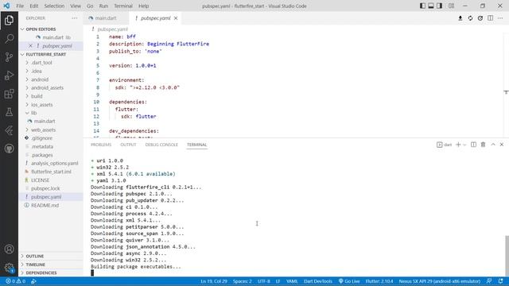Customize layout icon in title bar
The image size is (509, 286).
point(451,6)
